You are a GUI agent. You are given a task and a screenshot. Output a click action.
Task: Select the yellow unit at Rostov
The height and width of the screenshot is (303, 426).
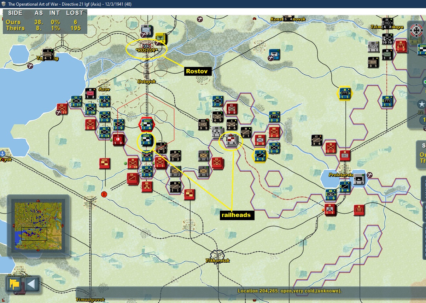(161, 38)
